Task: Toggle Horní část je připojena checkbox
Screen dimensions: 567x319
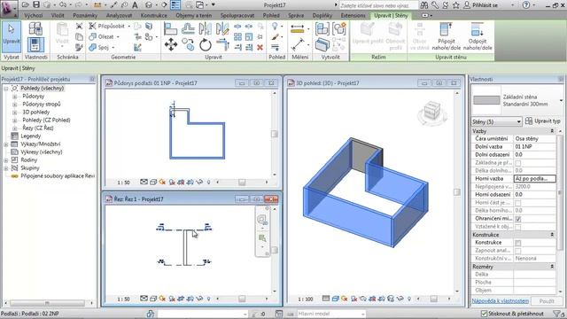Action: tap(517, 203)
